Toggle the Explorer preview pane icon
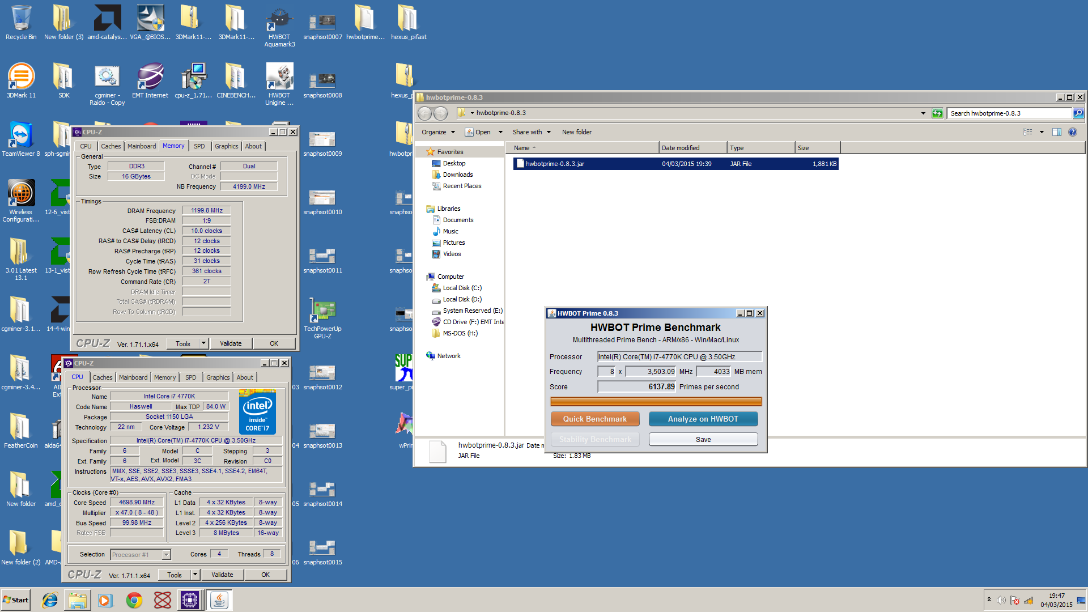Image resolution: width=1088 pixels, height=612 pixels. pos(1057,132)
